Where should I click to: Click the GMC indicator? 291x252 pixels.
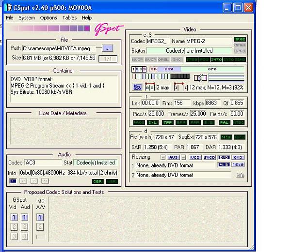[x=177, y=59]
